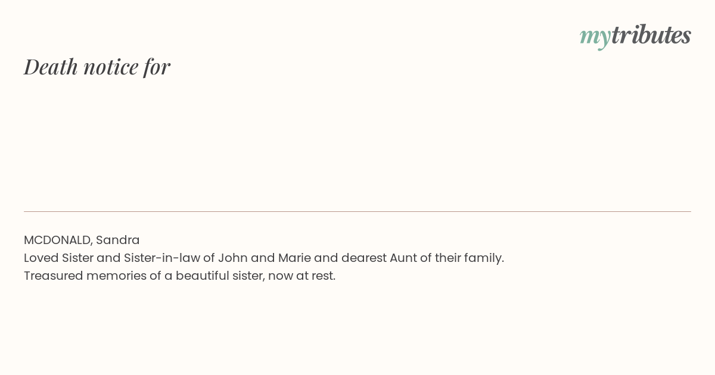This screenshot has width=715, height=375.
Task: Click the phrase 'dearest Aunt of their family'
Action: pyautogui.click(x=422, y=258)
